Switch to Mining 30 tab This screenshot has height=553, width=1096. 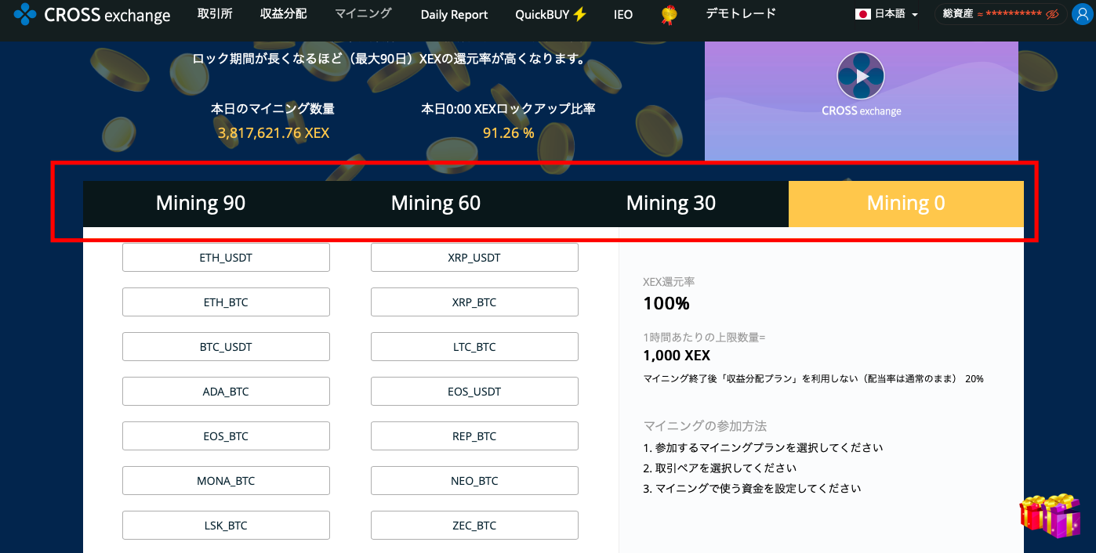pos(671,204)
